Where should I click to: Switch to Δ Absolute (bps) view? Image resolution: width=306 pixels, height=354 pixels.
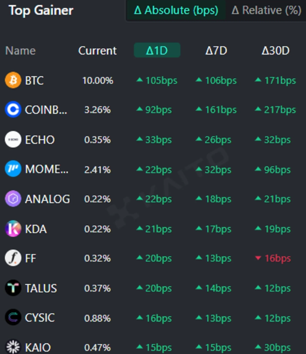176,10
